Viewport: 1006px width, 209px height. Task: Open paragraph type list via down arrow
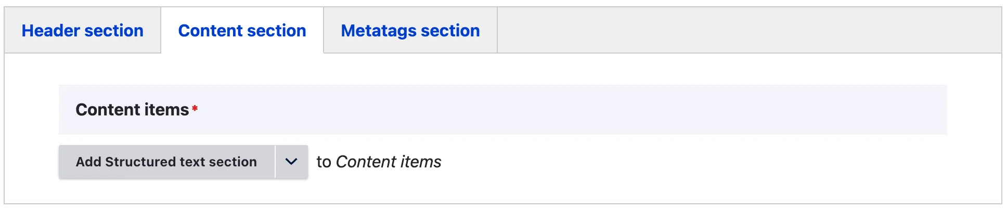(x=291, y=162)
